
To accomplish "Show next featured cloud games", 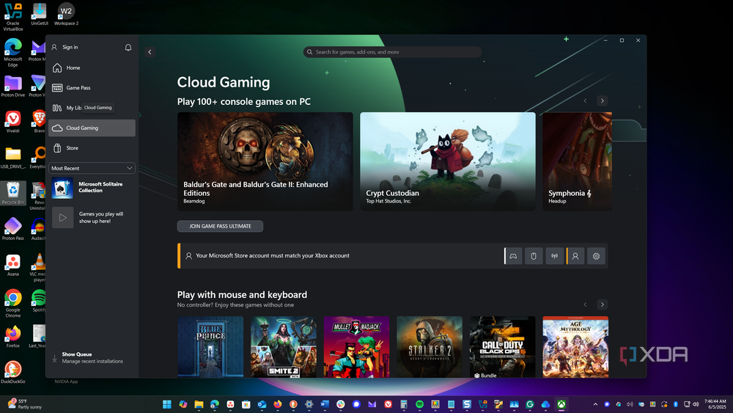I will coord(602,100).
